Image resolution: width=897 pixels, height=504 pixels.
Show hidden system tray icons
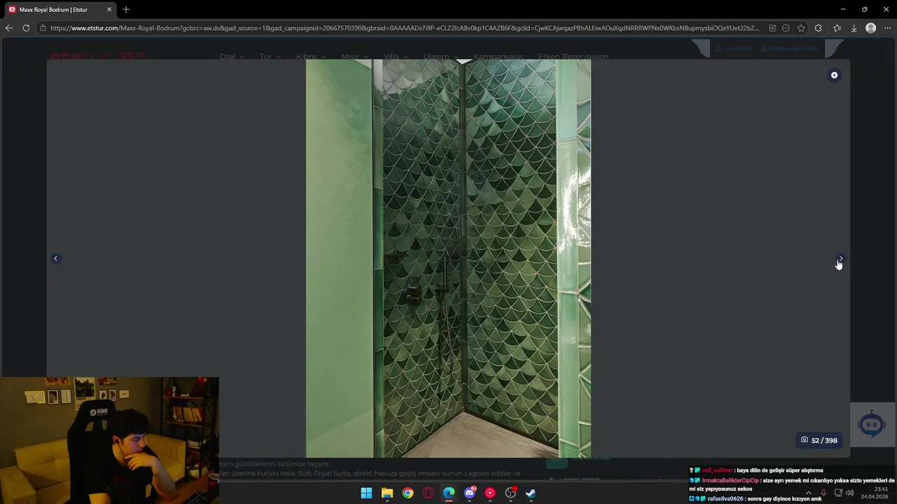tap(808, 493)
